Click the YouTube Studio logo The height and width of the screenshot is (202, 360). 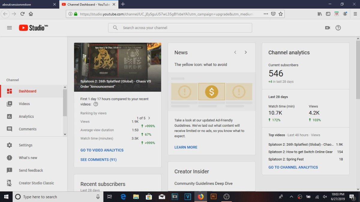coord(33,28)
